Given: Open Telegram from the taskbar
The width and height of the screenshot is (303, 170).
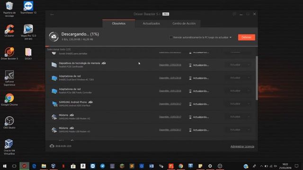Looking at the screenshot, I should point(103,166).
